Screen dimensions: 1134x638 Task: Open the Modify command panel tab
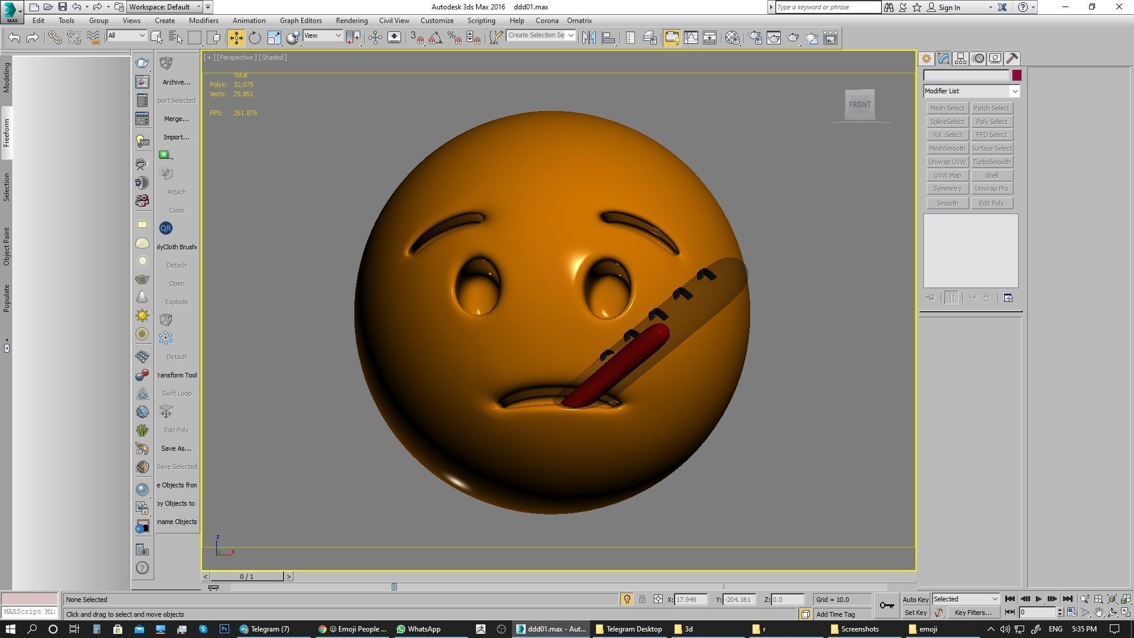943,58
